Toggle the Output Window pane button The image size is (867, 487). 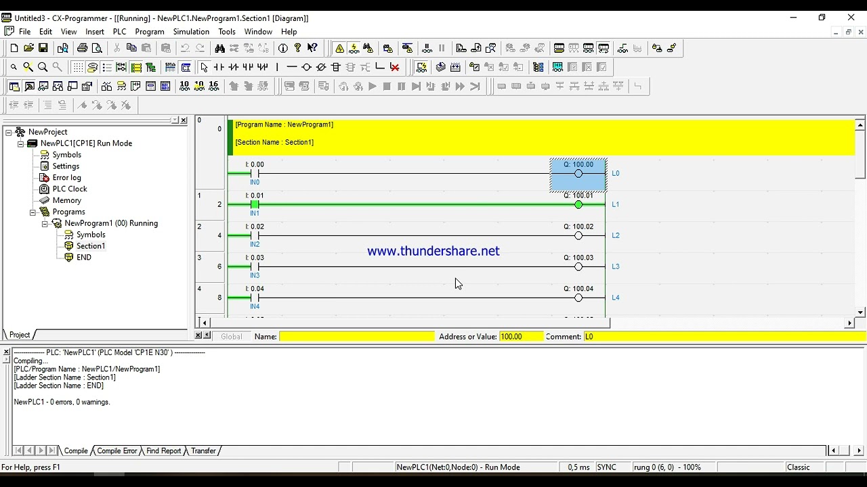29,86
